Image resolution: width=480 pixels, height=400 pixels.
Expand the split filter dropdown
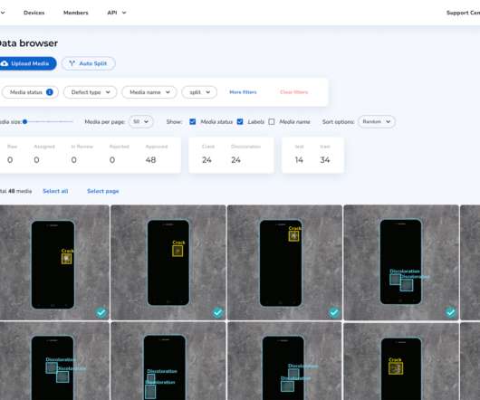point(199,92)
